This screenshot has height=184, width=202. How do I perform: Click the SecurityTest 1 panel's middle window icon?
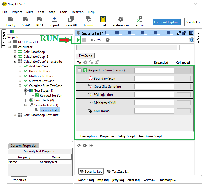[184, 33]
